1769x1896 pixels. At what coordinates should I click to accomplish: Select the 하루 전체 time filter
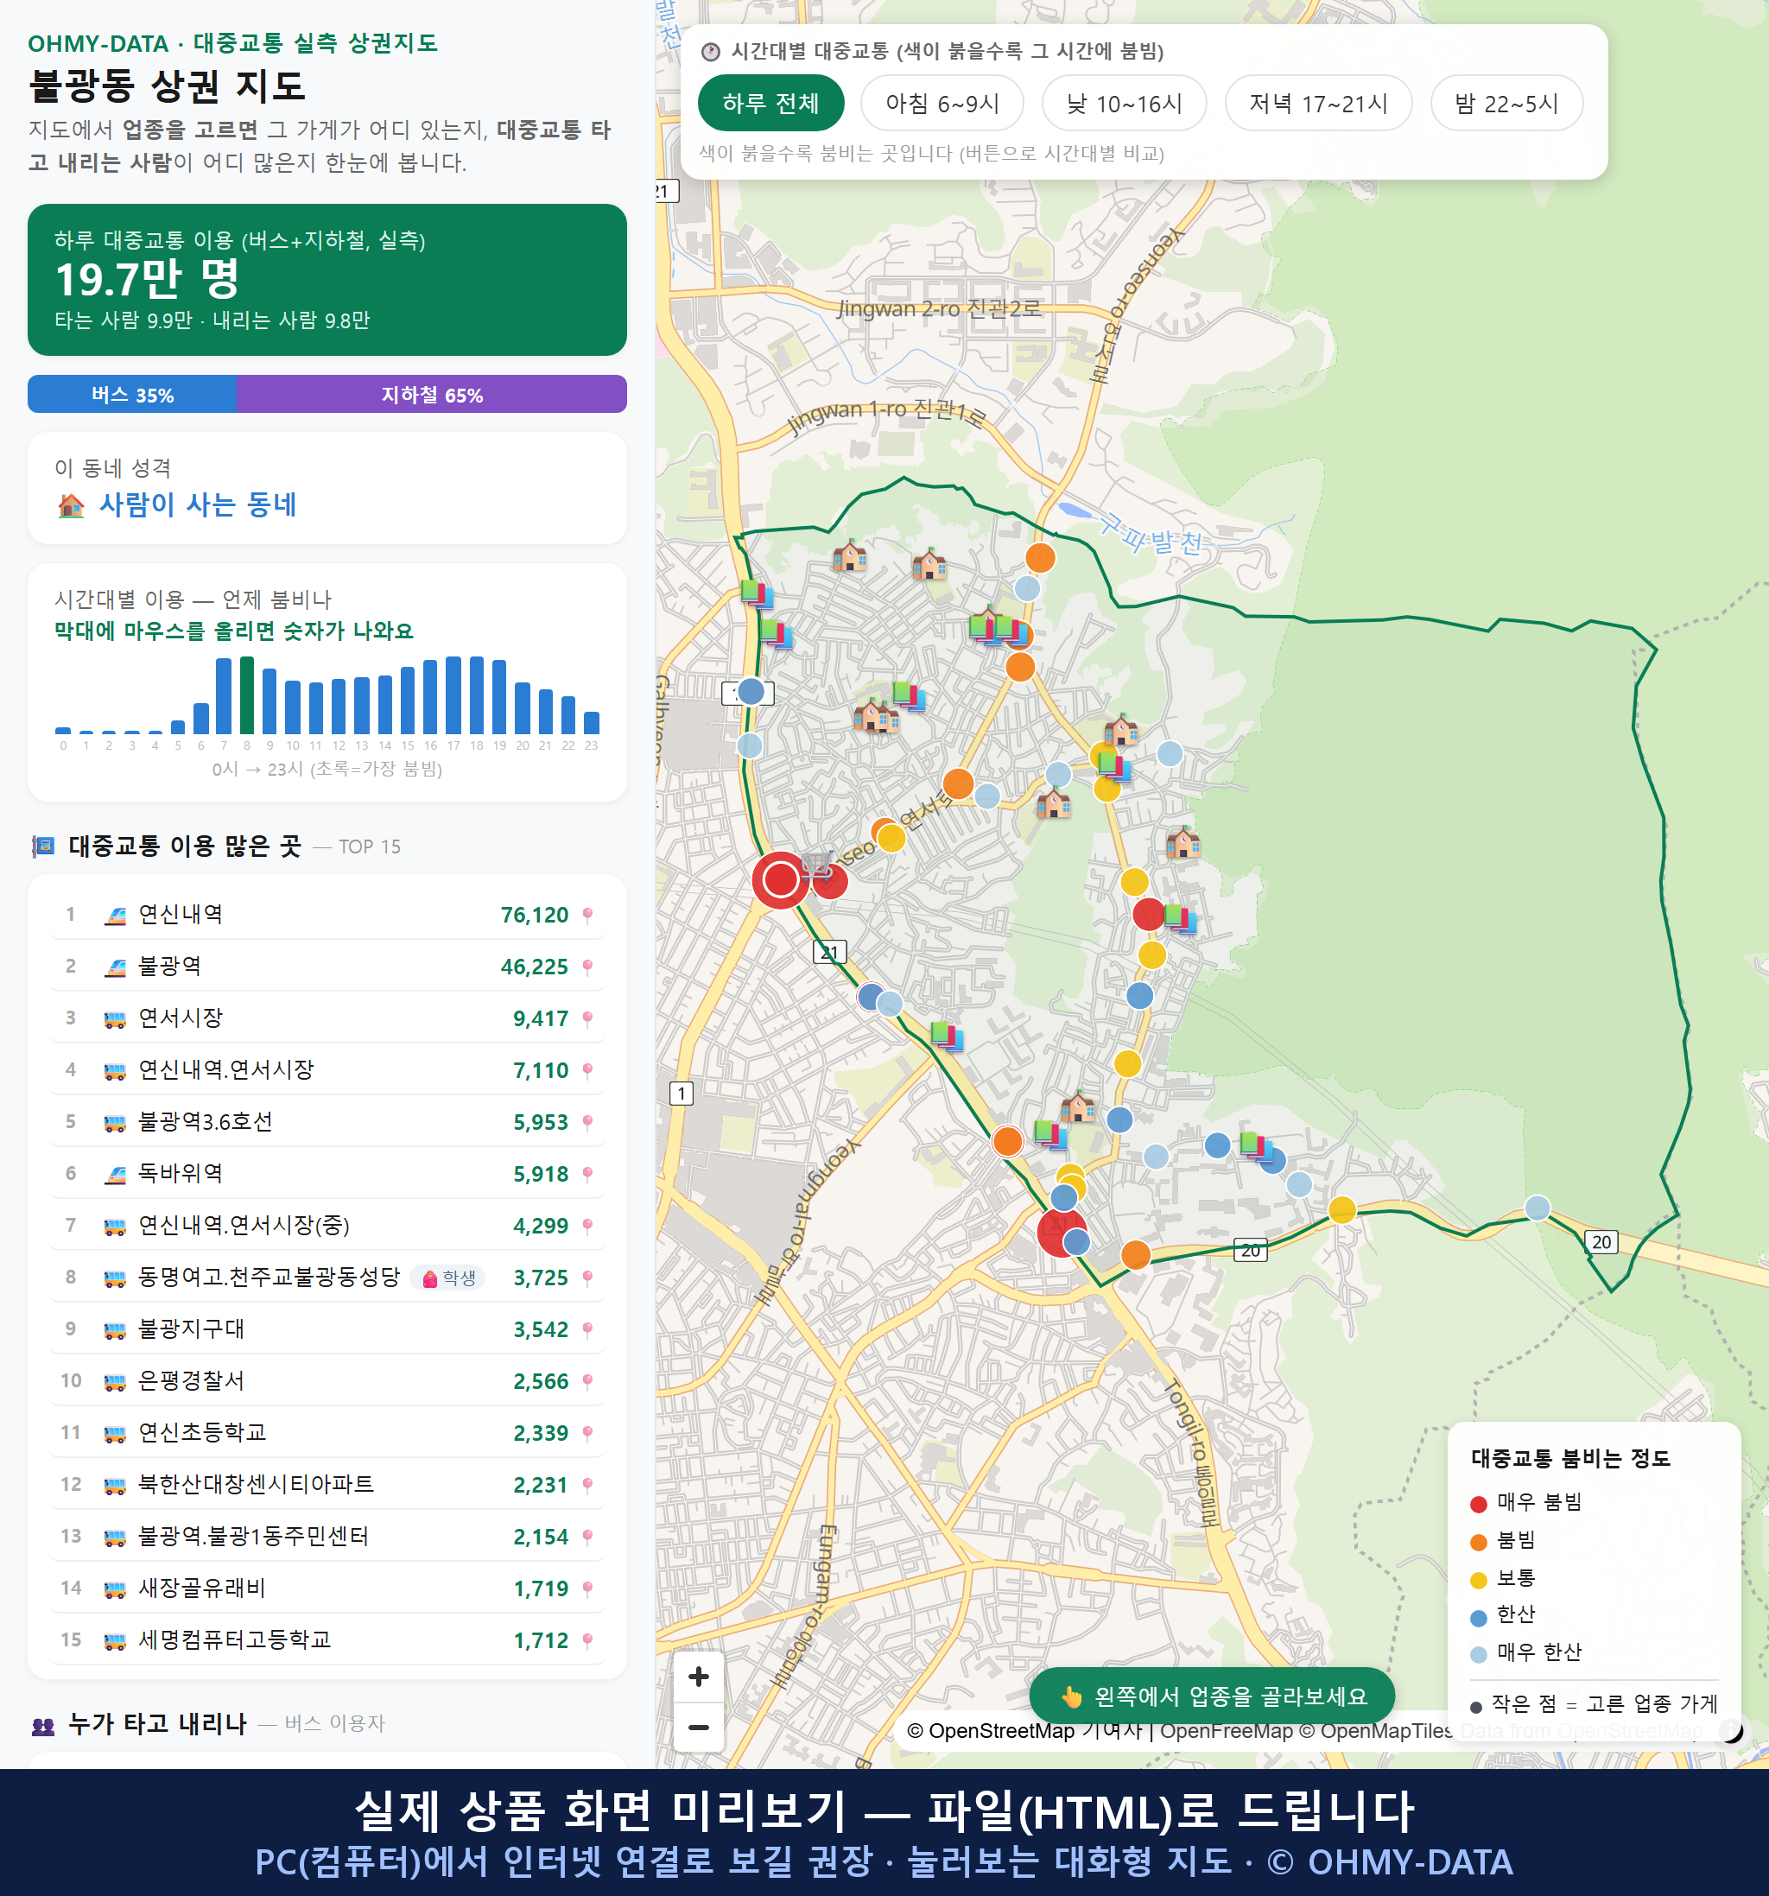click(770, 103)
